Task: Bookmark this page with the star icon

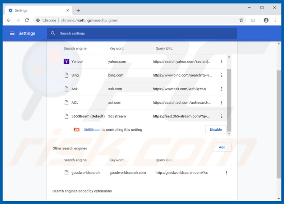Action: pos(241,20)
